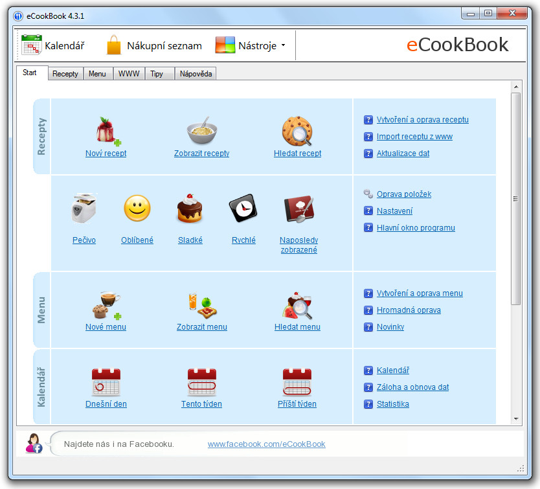The width and height of the screenshot is (540, 489).
Task: Open the WWW tab
Action: tap(129, 74)
